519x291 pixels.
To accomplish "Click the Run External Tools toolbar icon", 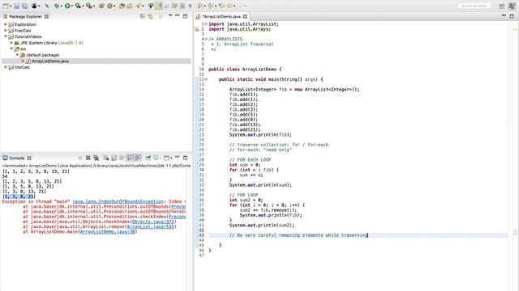I will point(88,6).
